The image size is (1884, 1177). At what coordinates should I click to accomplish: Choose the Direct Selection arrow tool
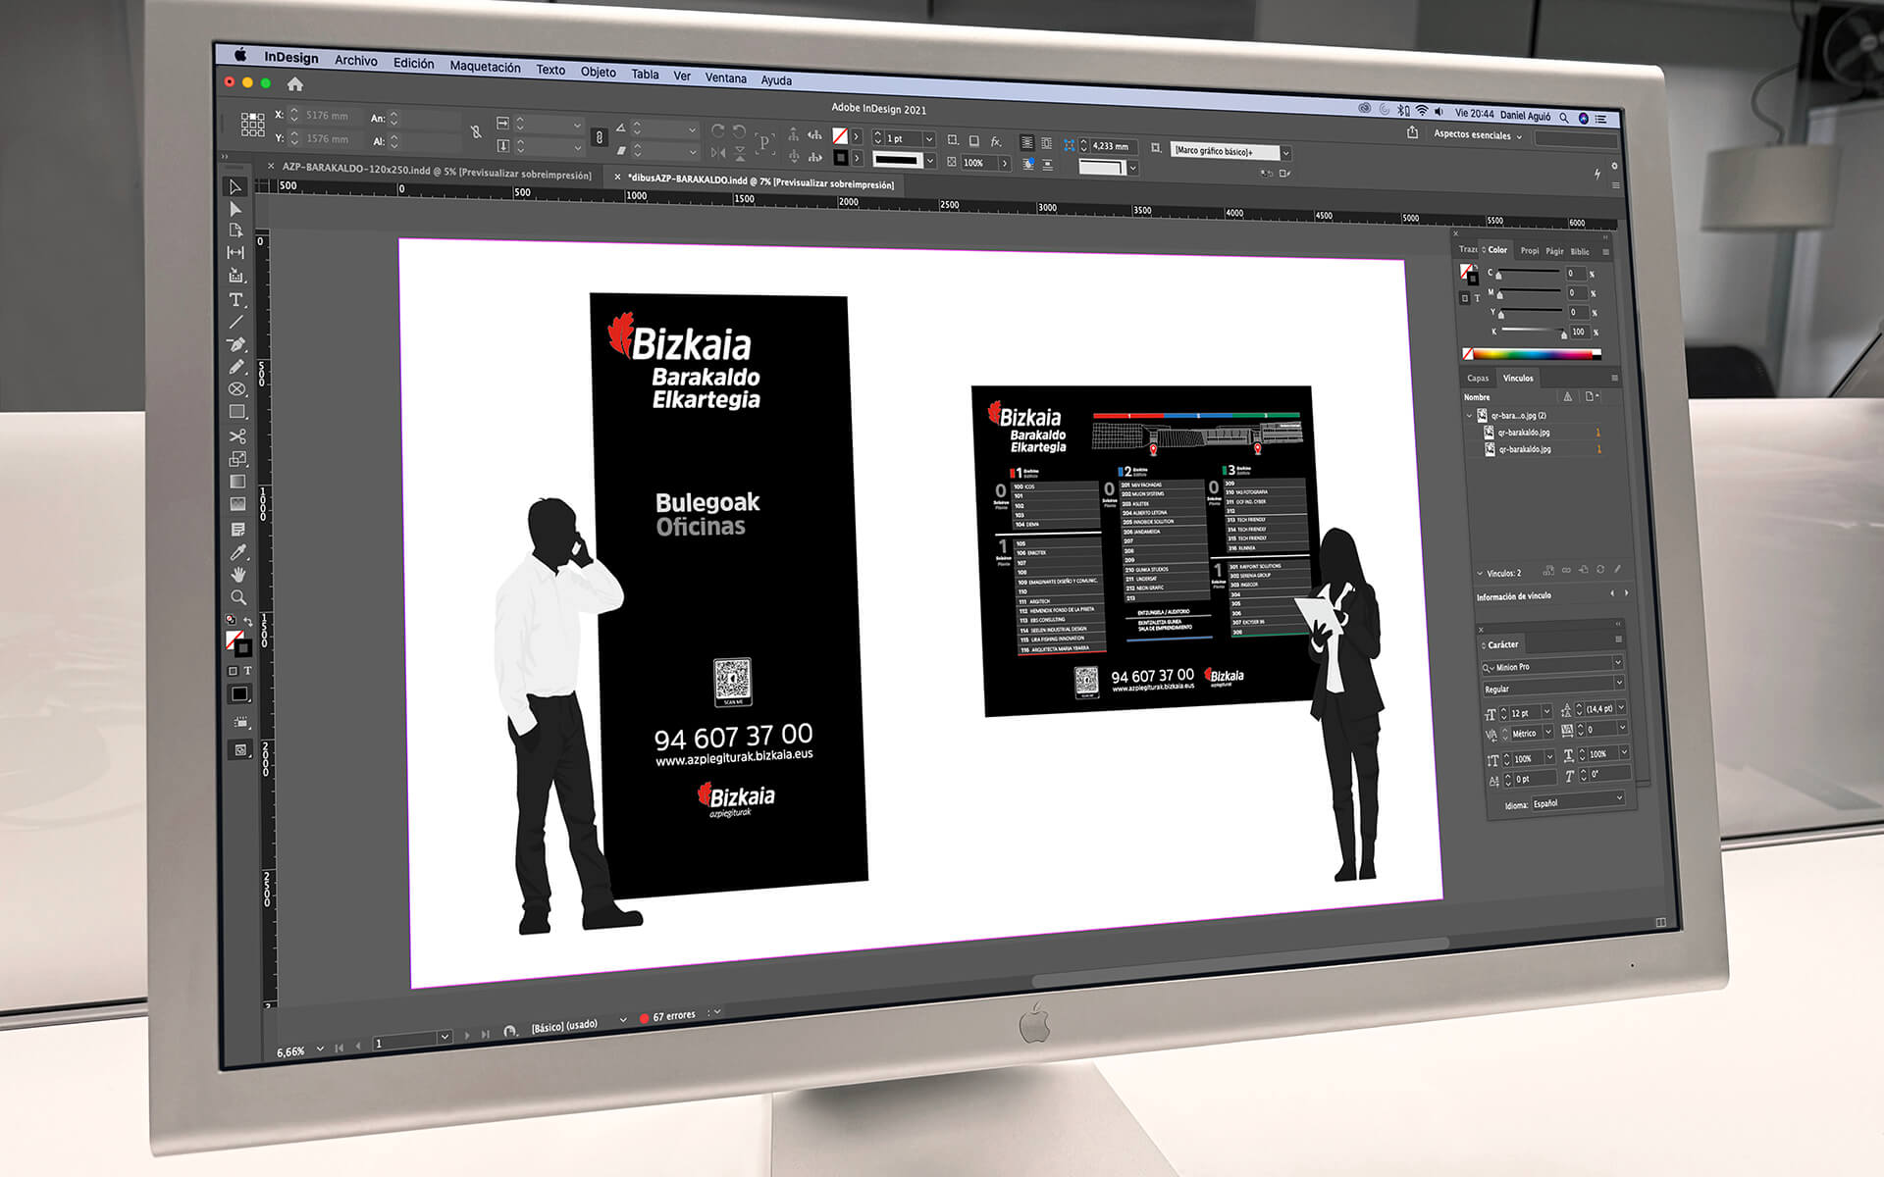[x=235, y=209]
